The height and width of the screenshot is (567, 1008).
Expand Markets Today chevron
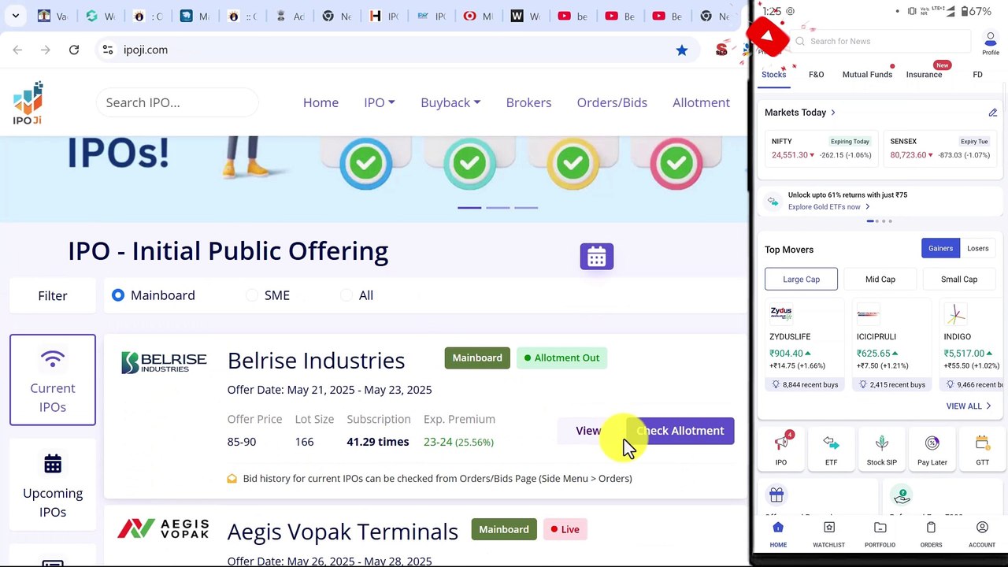833,113
